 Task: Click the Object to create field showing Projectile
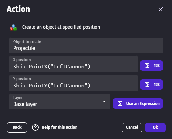tap(86, 45)
